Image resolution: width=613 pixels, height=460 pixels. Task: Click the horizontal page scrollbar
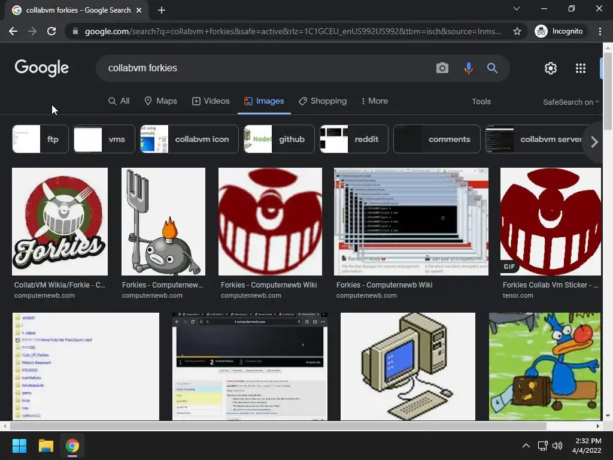click(278, 426)
